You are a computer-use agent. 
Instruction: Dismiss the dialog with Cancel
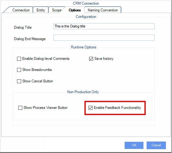point(156,145)
